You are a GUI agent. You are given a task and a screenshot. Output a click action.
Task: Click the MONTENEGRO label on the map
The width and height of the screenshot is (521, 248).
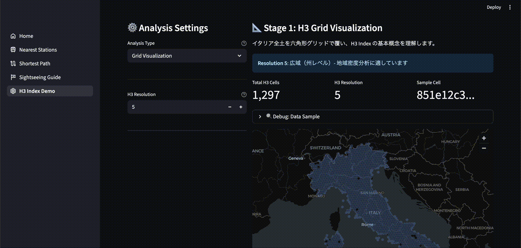point(447,211)
